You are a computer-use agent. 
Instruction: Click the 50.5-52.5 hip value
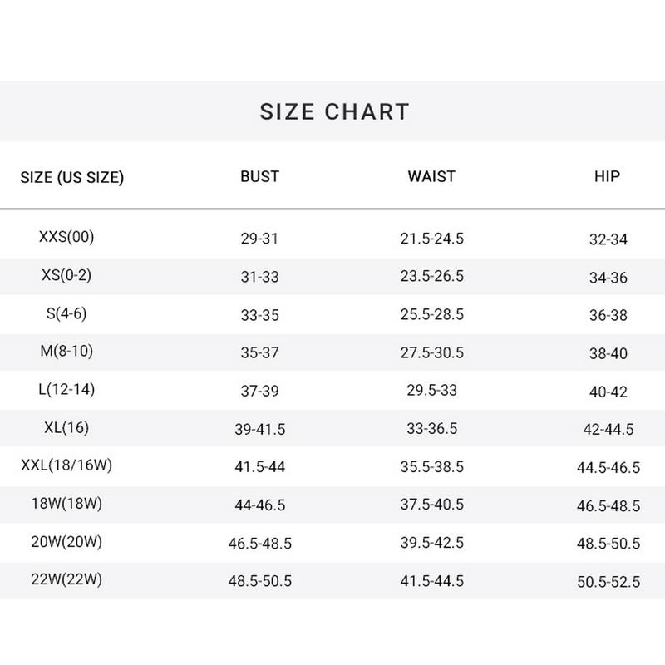[608, 583]
